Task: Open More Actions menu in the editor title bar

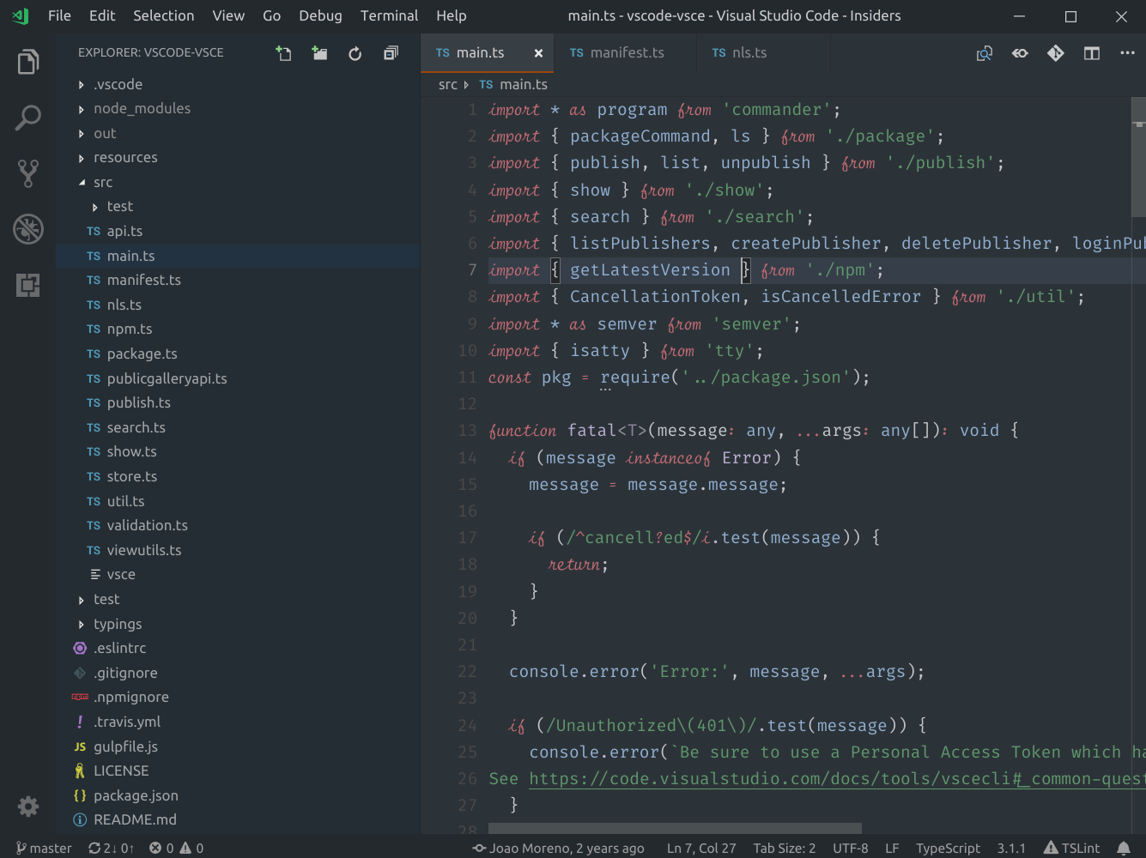Action: (1127, 52)
